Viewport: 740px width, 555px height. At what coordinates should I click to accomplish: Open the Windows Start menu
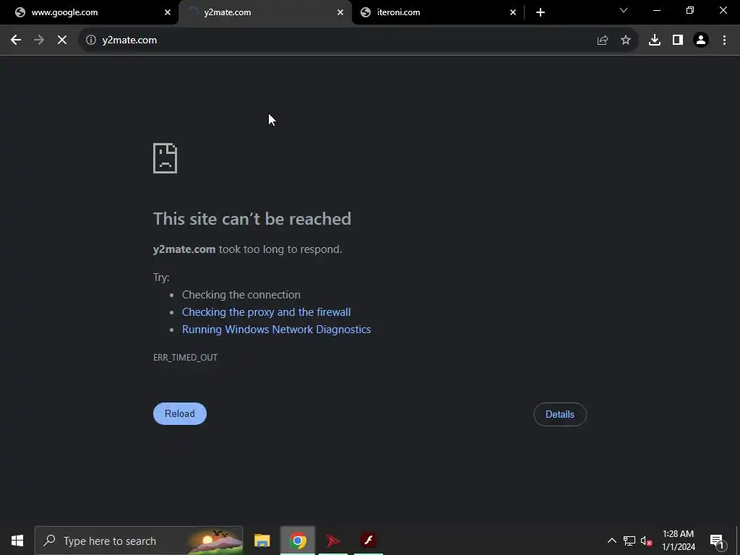pos(17,541)
